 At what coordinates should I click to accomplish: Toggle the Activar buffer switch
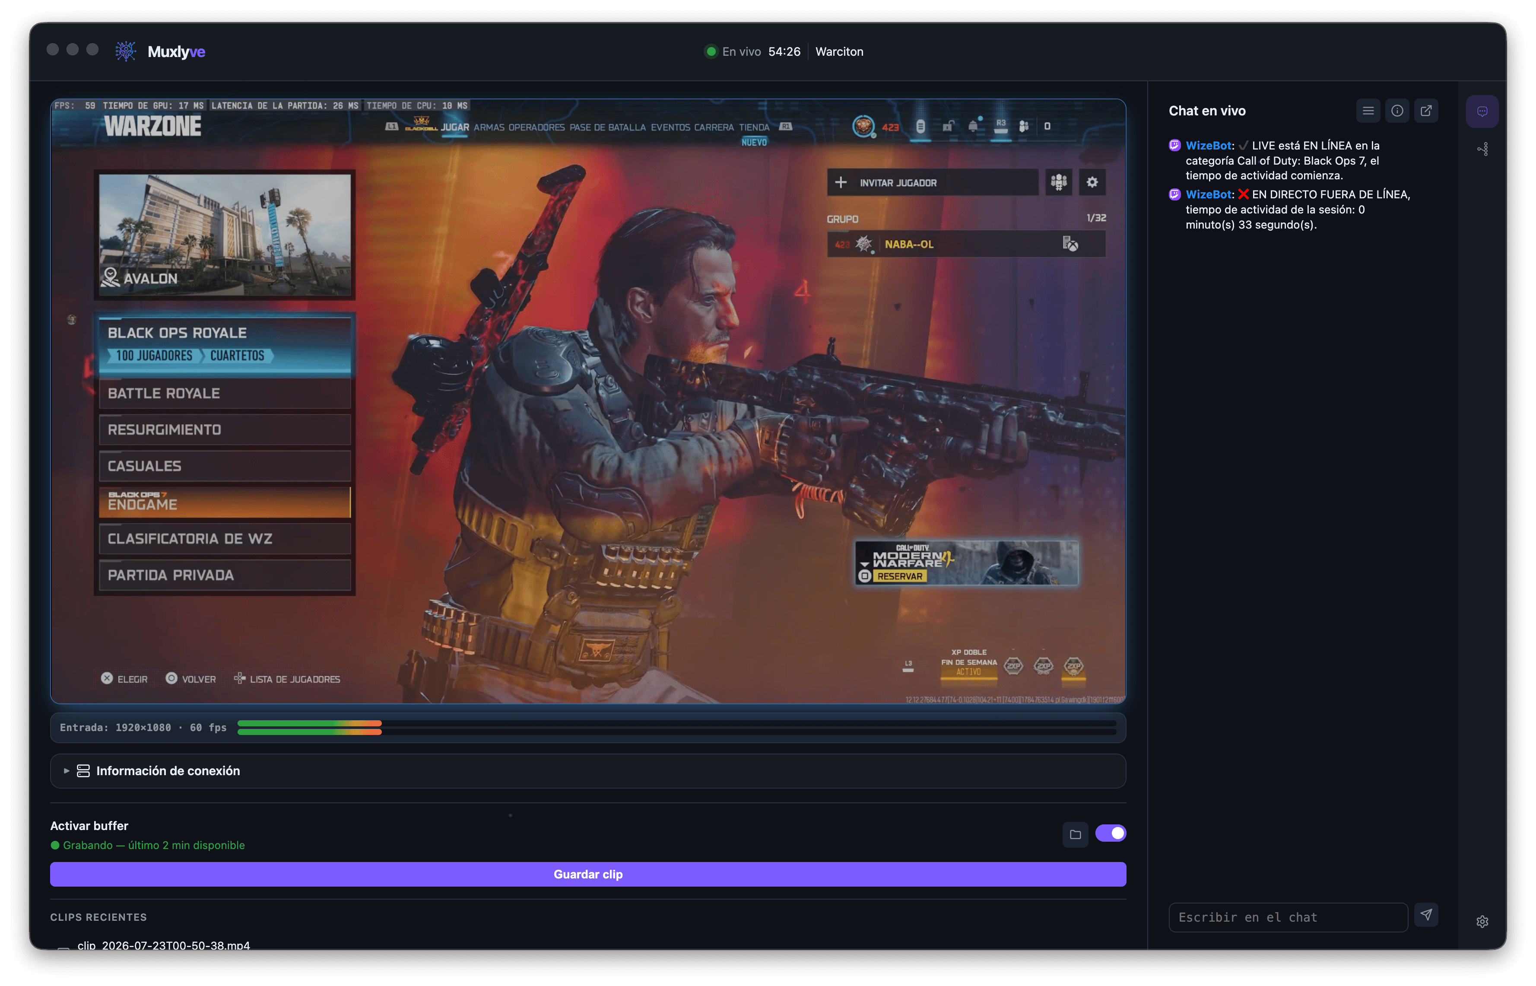[1111, 833]
